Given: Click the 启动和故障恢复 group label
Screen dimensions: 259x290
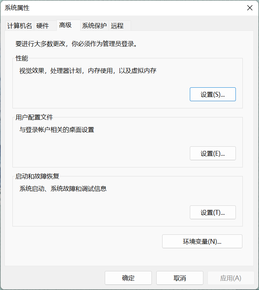Looking at the screenshot, I should point(37,176).
